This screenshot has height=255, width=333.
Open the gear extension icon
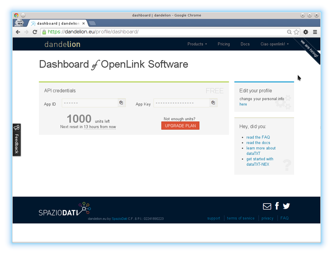coord(306,32)
